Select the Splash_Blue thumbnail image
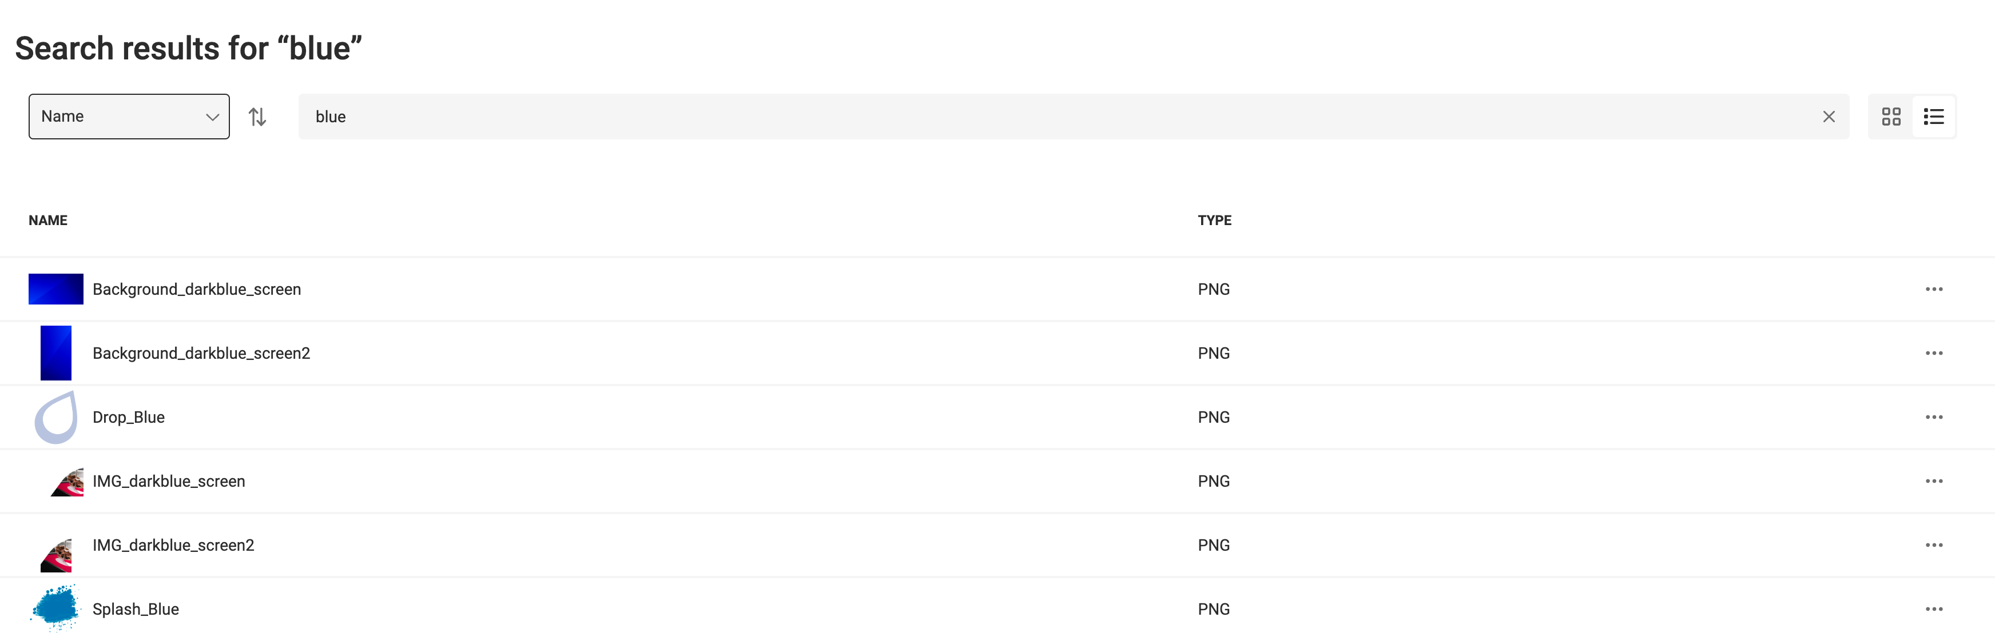The height and width of the screenshot is (641, 1995). (55, 610)
